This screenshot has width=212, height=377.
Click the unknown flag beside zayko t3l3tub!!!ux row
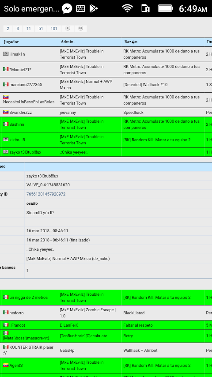[6, 152]
